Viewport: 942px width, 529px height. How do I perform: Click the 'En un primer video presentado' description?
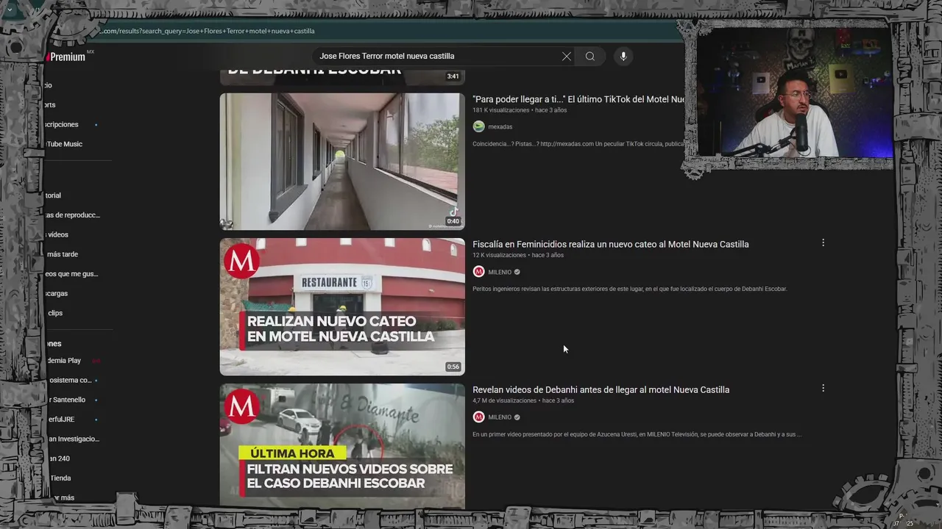[637, 434]
